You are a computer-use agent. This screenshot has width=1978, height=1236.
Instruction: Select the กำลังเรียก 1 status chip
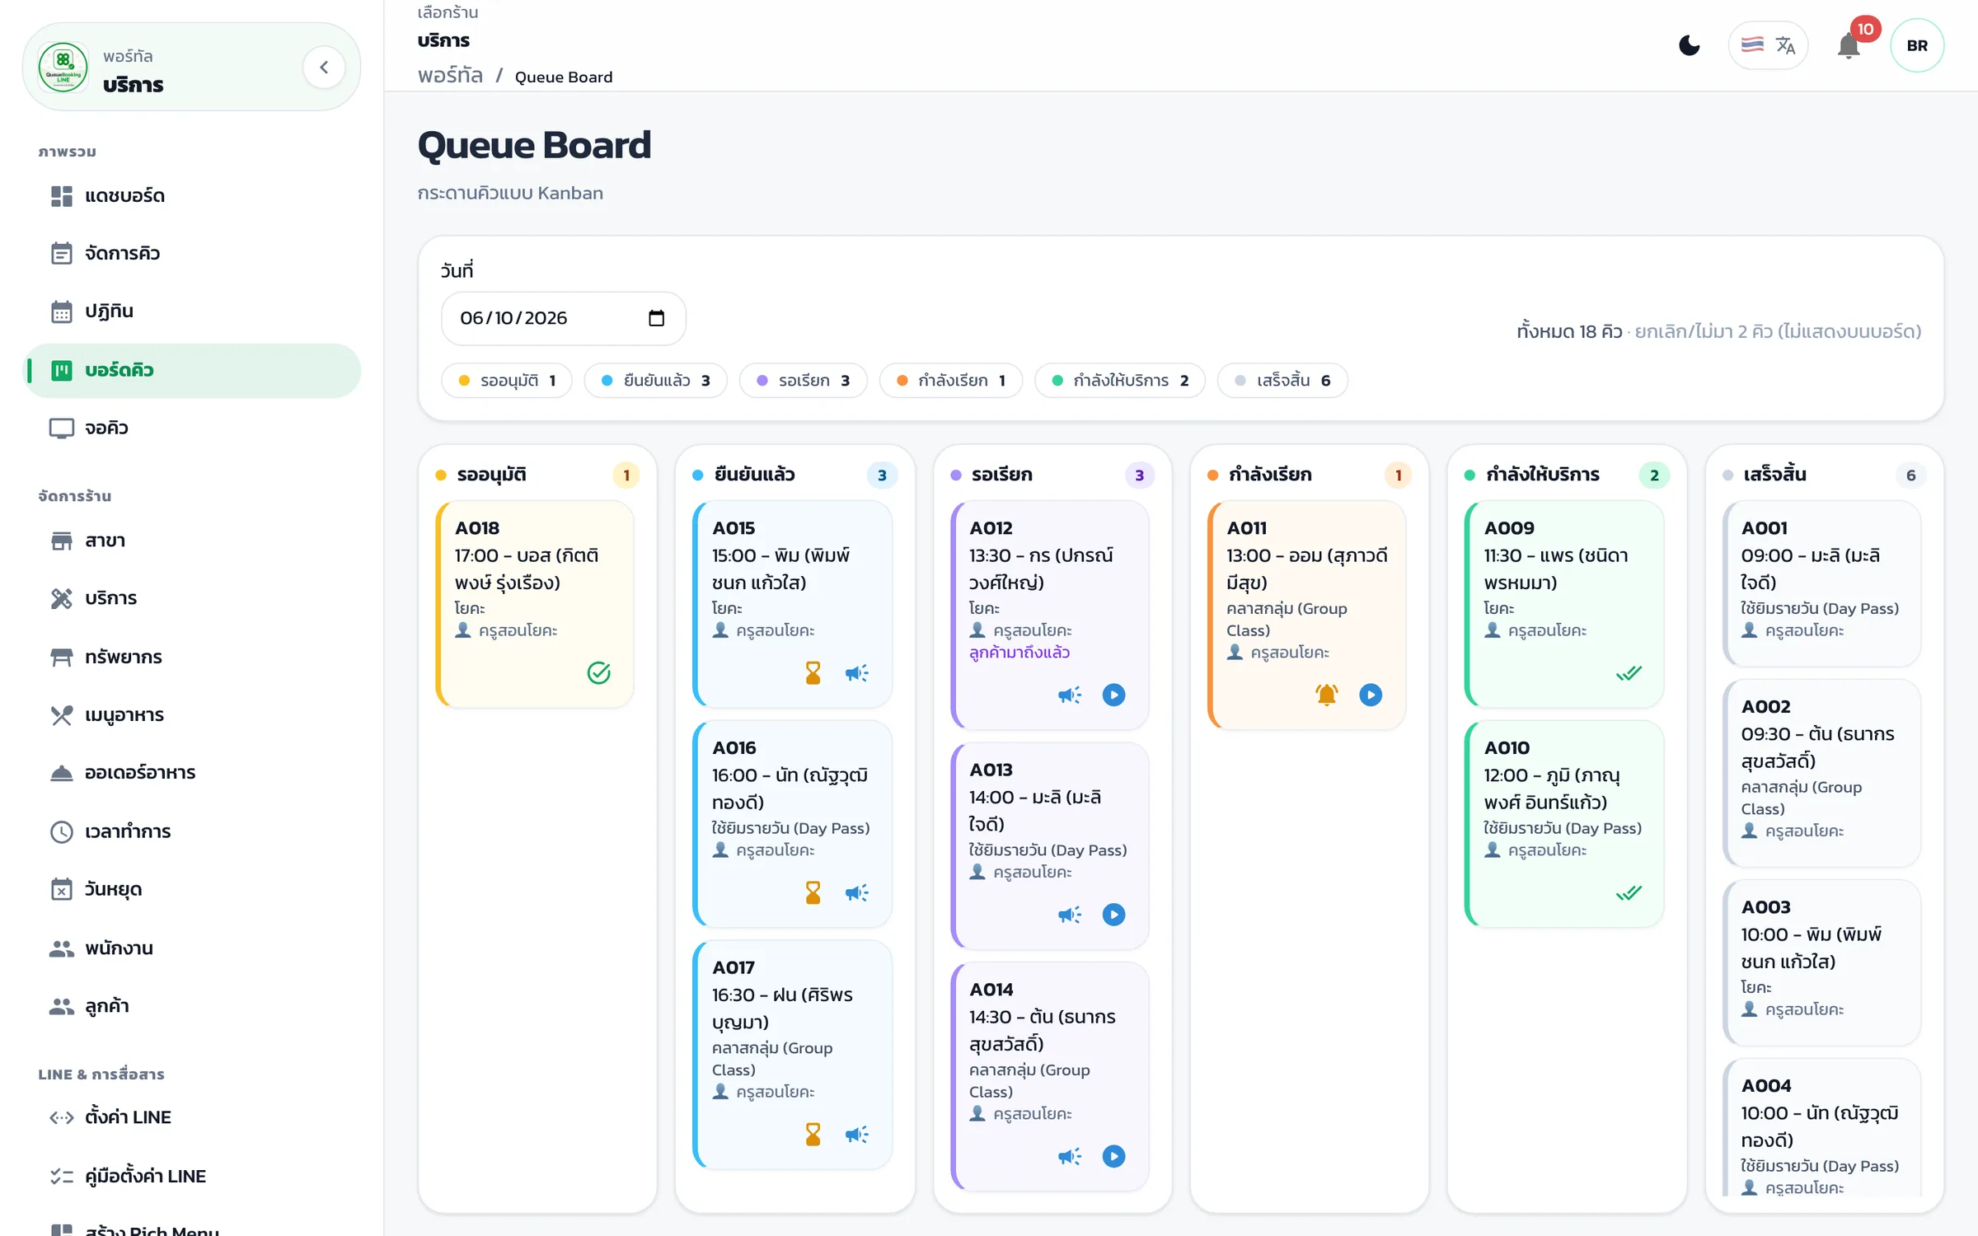point(951,381)
